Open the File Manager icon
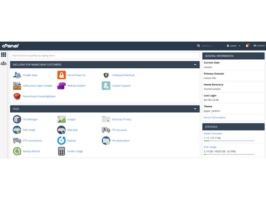Image resolution: width=266 pixels, height=200 pixels. coord(17,119)
